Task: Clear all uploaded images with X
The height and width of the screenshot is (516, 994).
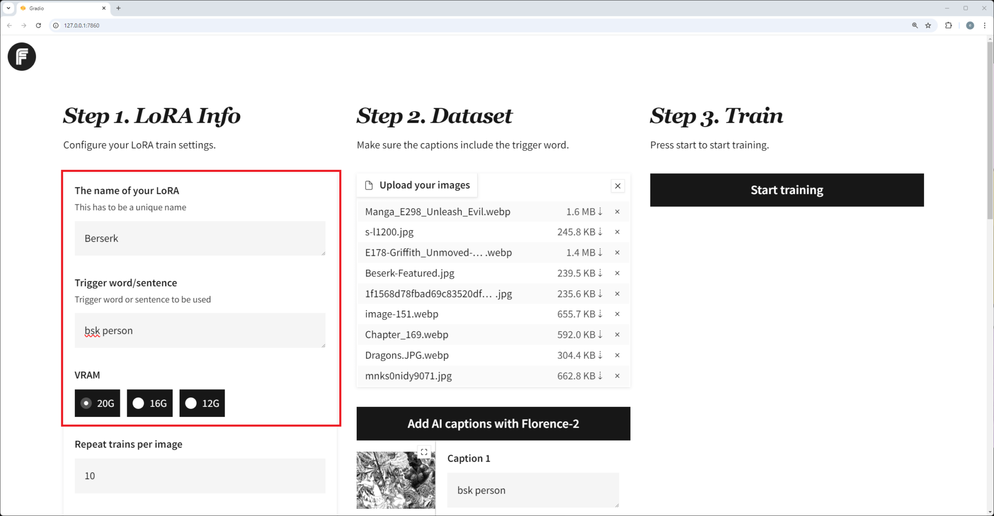Action: pyautogui.click(x=617, y=186)
